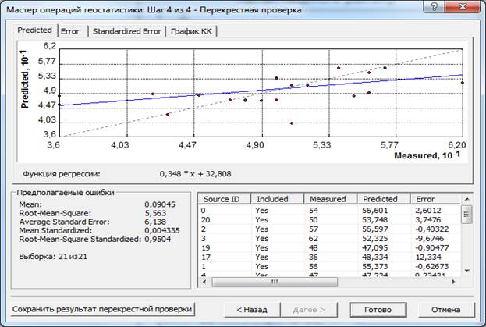Click the measured value 62
This screenshot has width=486, height=327.
coord(314,238)
